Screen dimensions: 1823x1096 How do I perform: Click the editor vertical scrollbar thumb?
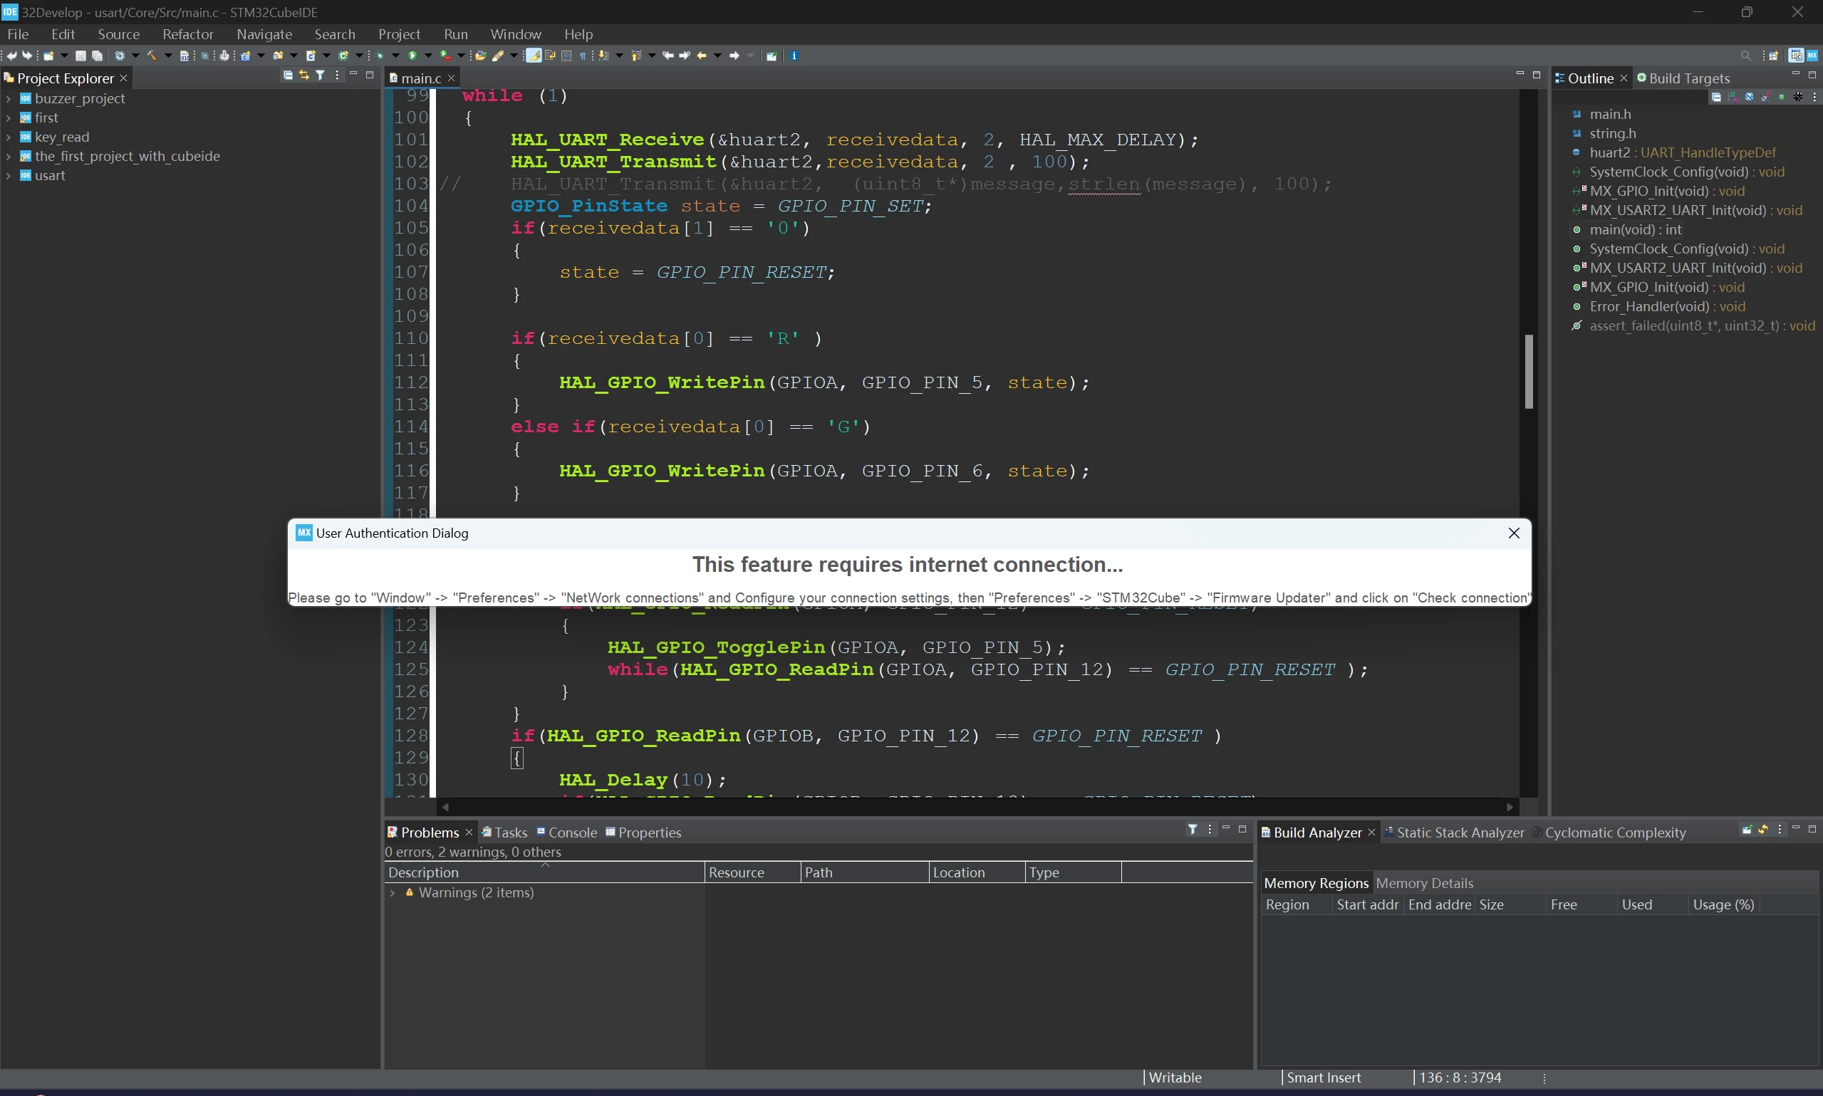tap(1529, 372)
